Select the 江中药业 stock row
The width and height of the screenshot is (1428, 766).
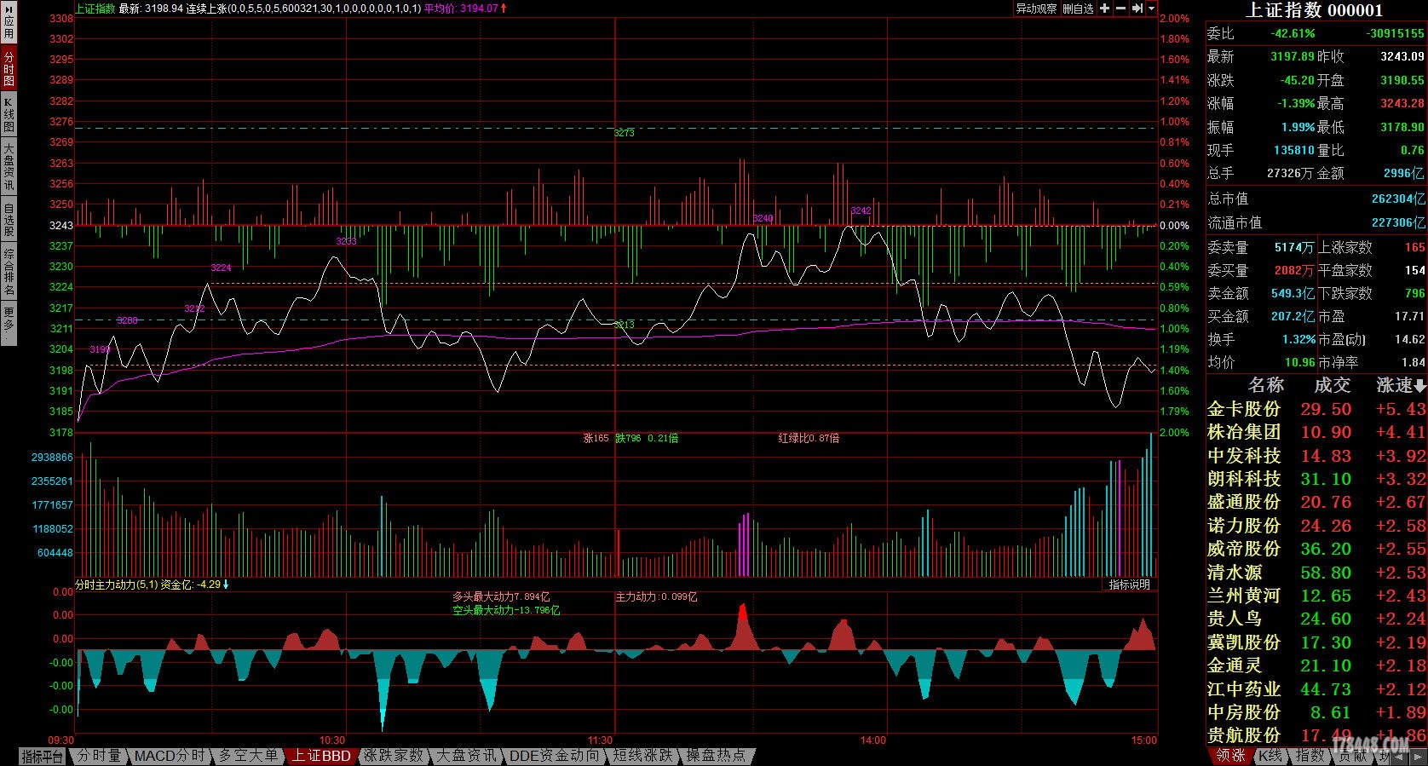1316,688
